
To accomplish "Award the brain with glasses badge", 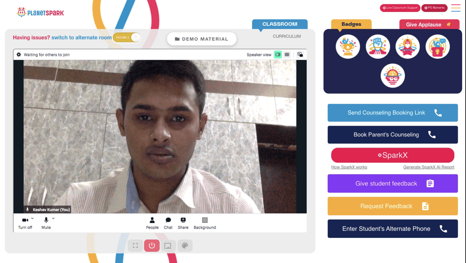I will 392,76.
